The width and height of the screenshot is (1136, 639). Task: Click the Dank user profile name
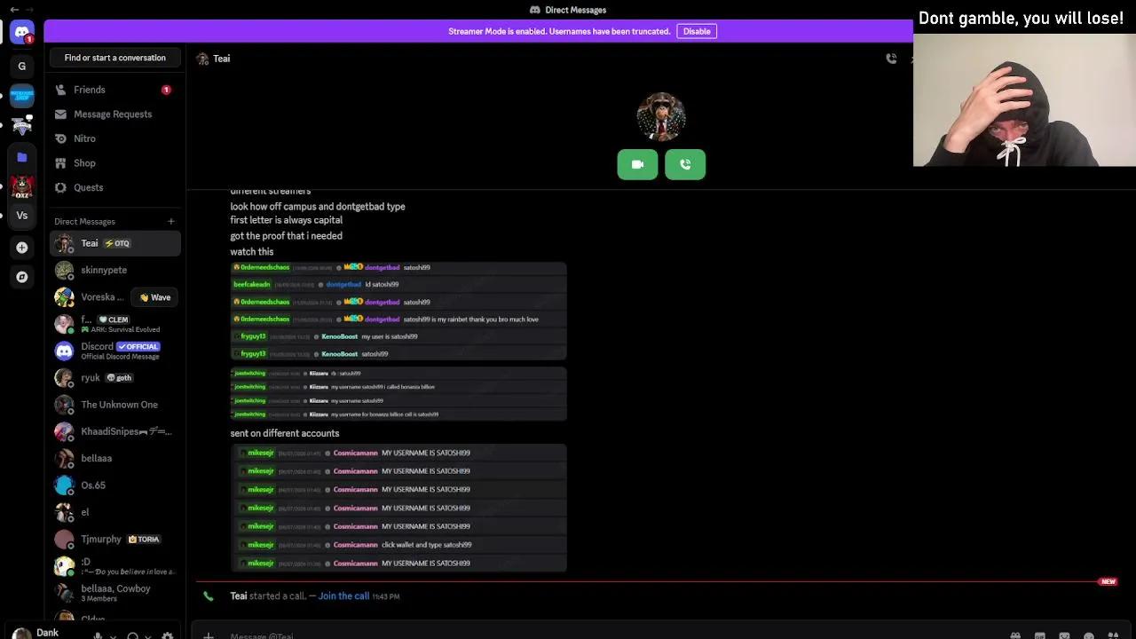tap(48, 633)
